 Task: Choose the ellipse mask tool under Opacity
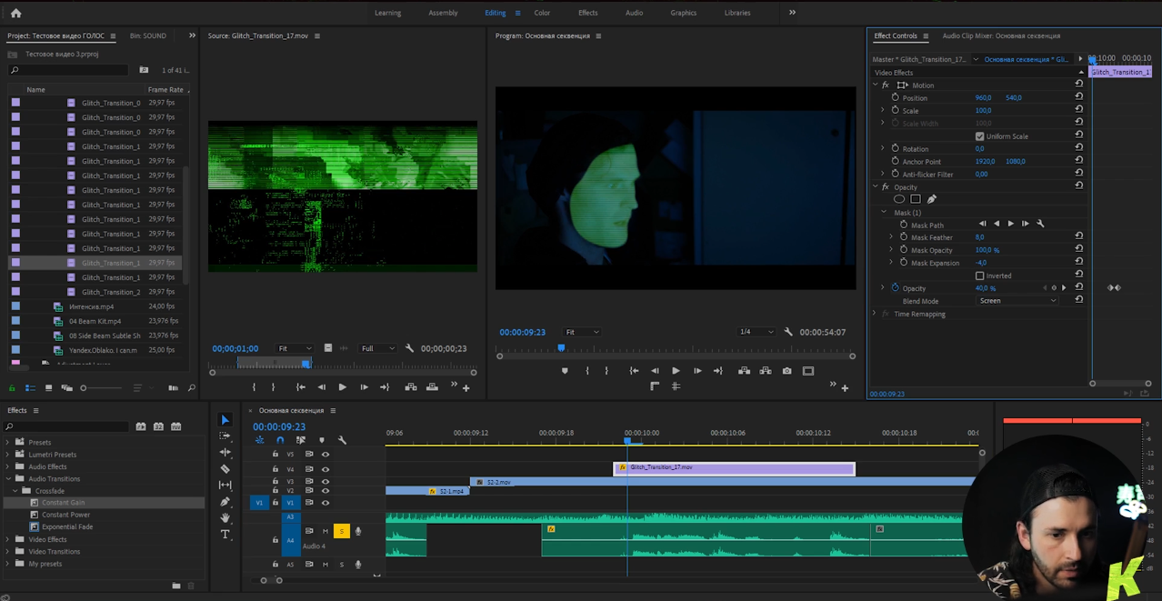[899, 199]
